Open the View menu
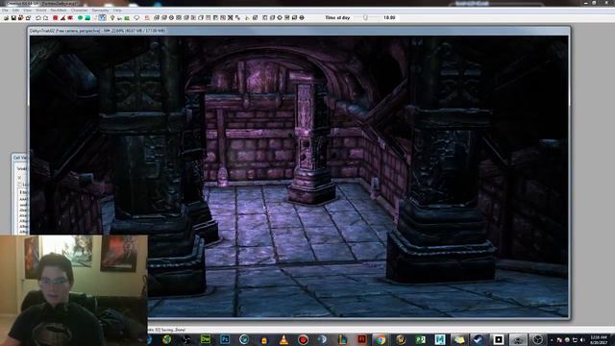This screenshot has height=346, width=615. [27, 11]
